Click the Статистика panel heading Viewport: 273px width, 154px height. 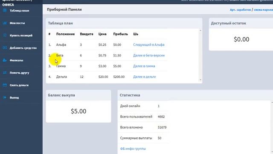(x=130, y=95)
